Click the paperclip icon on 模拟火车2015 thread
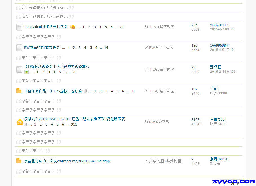Viewport: 256px width, 186px height. click(25, 124)
